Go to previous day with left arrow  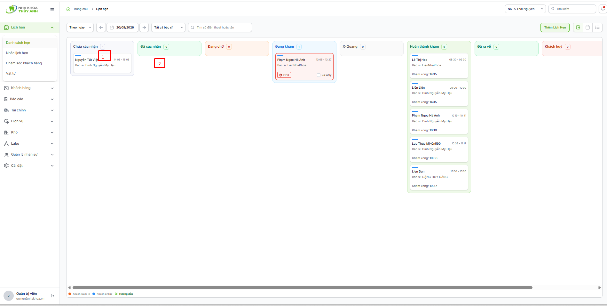pos(101,28)
